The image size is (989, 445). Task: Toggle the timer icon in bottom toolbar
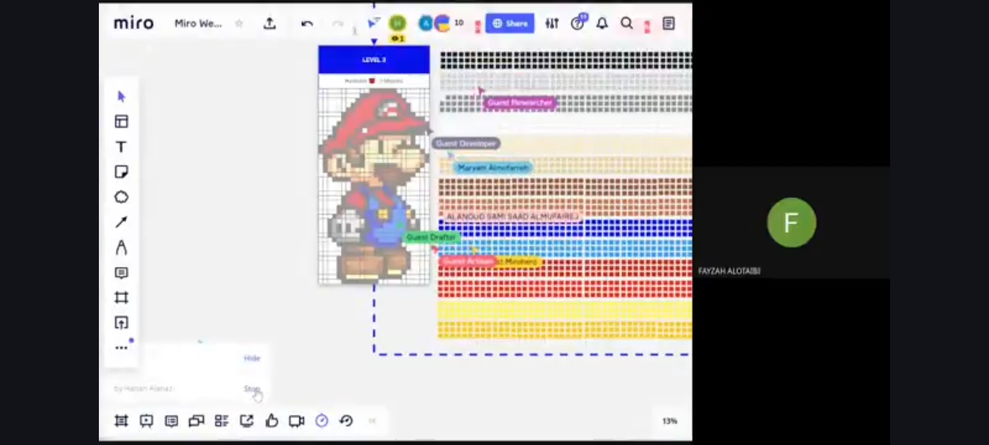(x=321, y=421)
